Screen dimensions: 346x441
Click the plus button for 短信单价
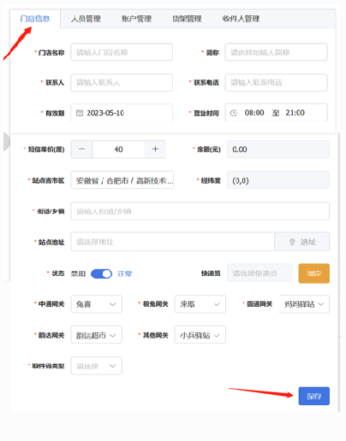(155, 150)
